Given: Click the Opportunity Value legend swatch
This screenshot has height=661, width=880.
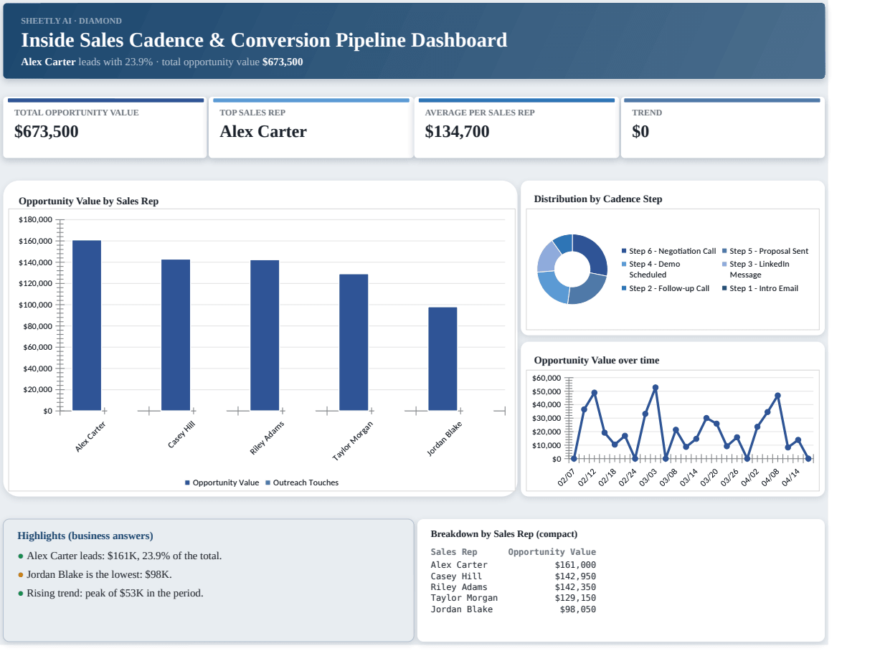Looking at the screenshot, I should (187, 483).
